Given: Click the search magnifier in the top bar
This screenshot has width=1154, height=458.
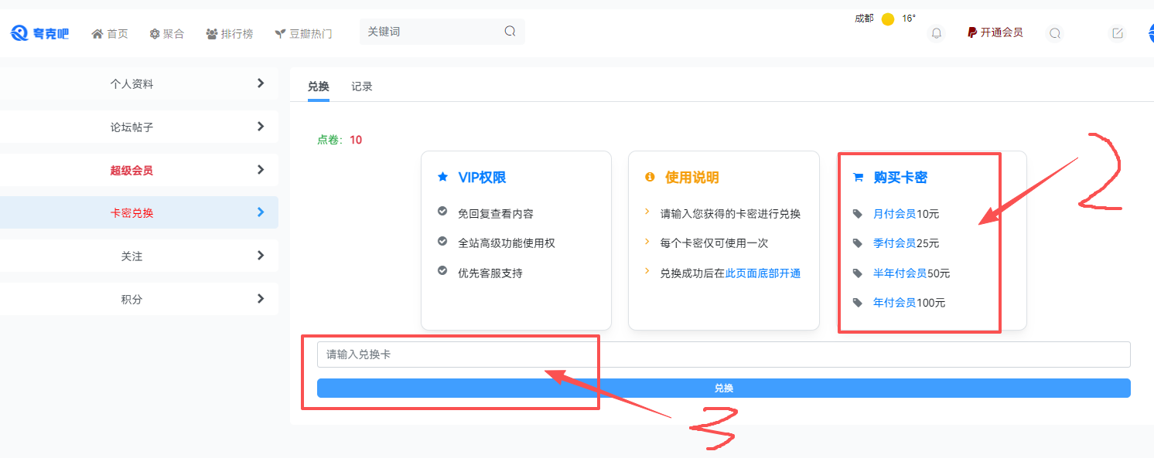Looking at the screenshot, I should pos(1054,33).
